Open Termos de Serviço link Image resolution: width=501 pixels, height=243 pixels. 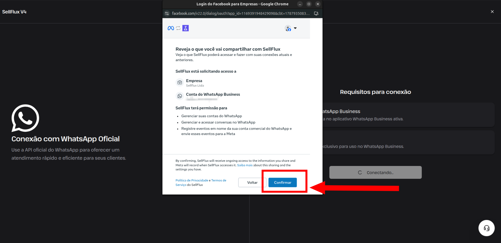pyautogui.click(x=201, y=183)
